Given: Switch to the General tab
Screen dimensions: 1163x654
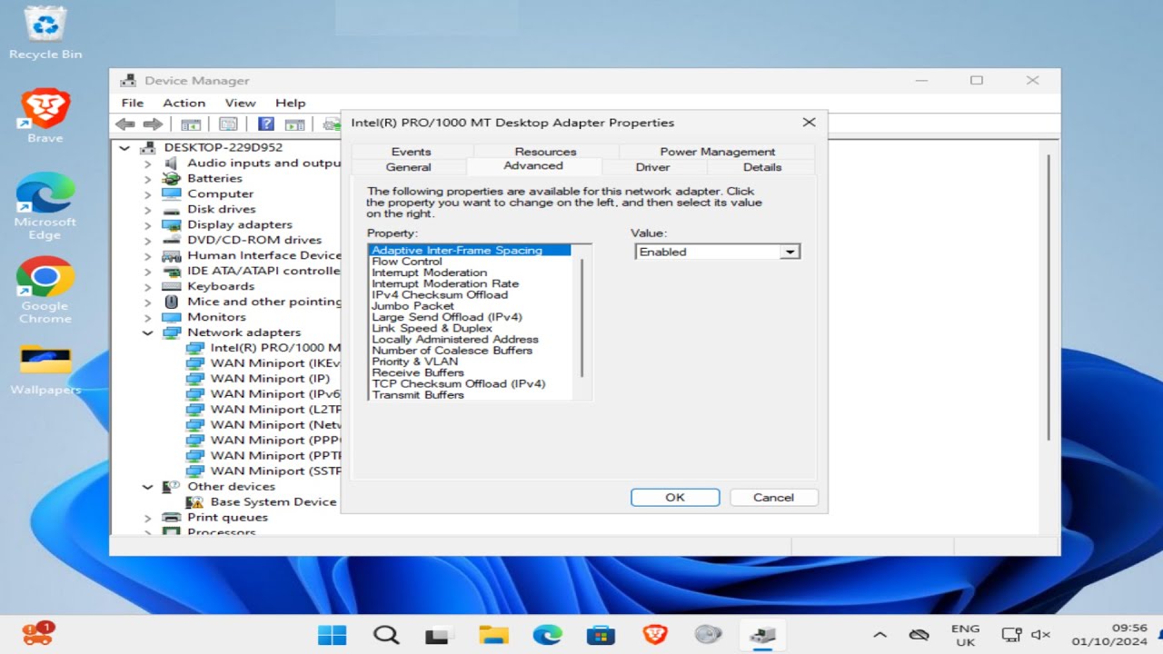Looking at the screenshot, I should click(x=409, y=167).
